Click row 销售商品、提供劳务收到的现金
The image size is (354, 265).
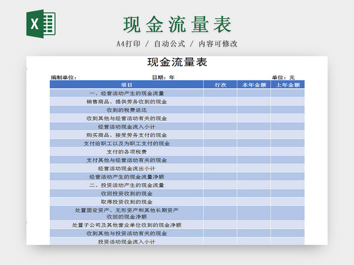(x=177, y=102)
